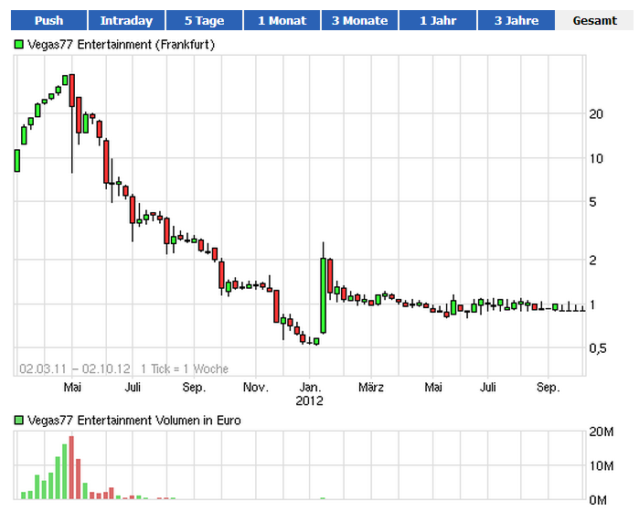Click the tallest red volume bar
The height and width of the screenshot is (512, 639).
[71, 467]
